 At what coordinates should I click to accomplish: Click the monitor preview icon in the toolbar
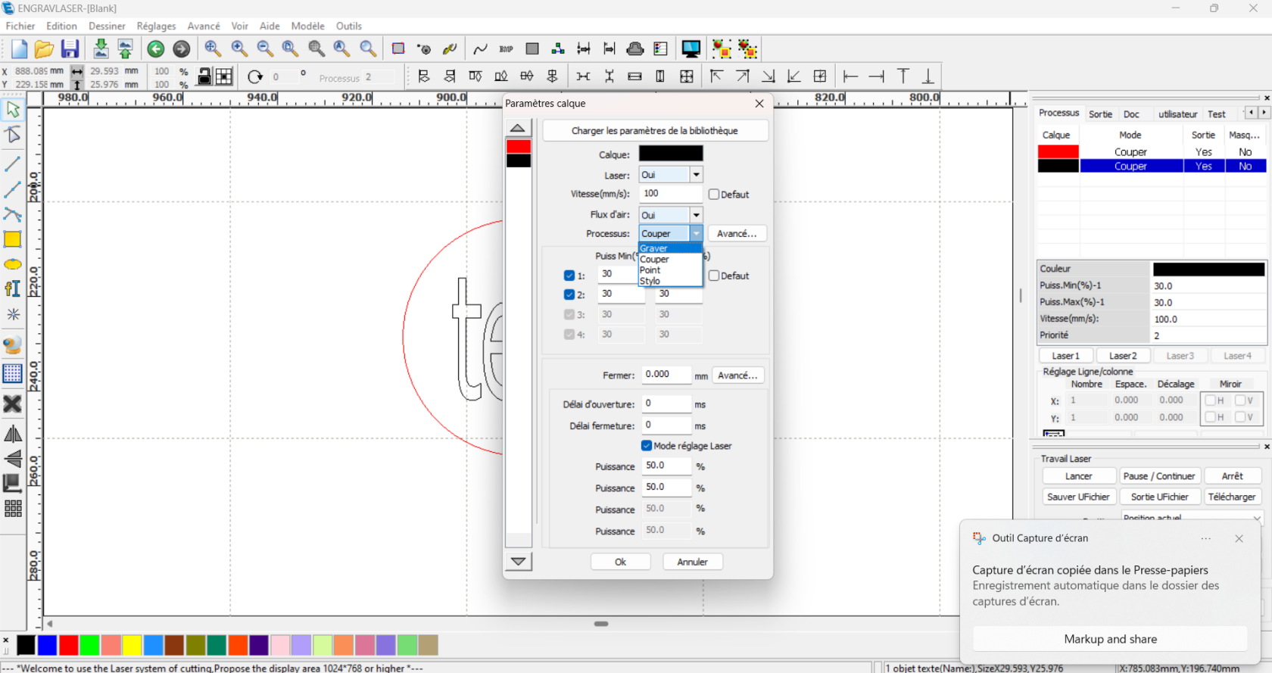(691, 49)
